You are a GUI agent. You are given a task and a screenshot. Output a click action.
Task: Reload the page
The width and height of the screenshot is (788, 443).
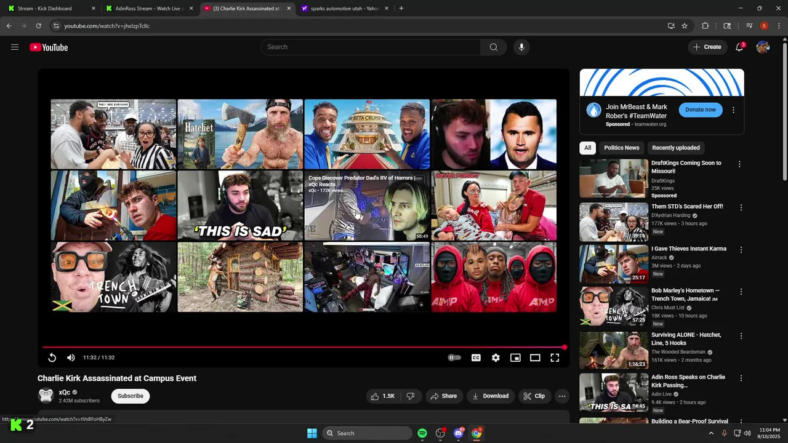coord(38,26)
